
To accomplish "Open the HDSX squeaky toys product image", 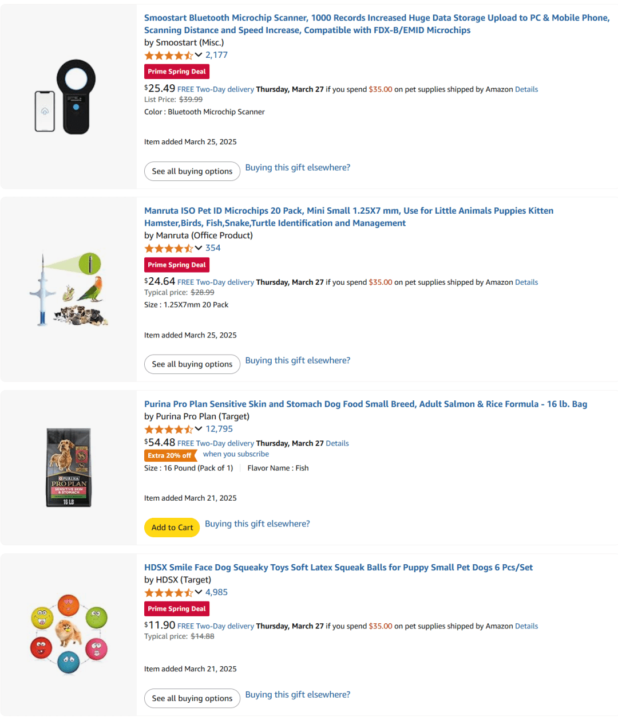I will point(69,634).
